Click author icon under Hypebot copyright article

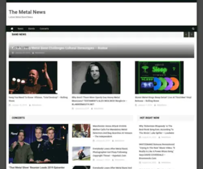tap(113, 160)
